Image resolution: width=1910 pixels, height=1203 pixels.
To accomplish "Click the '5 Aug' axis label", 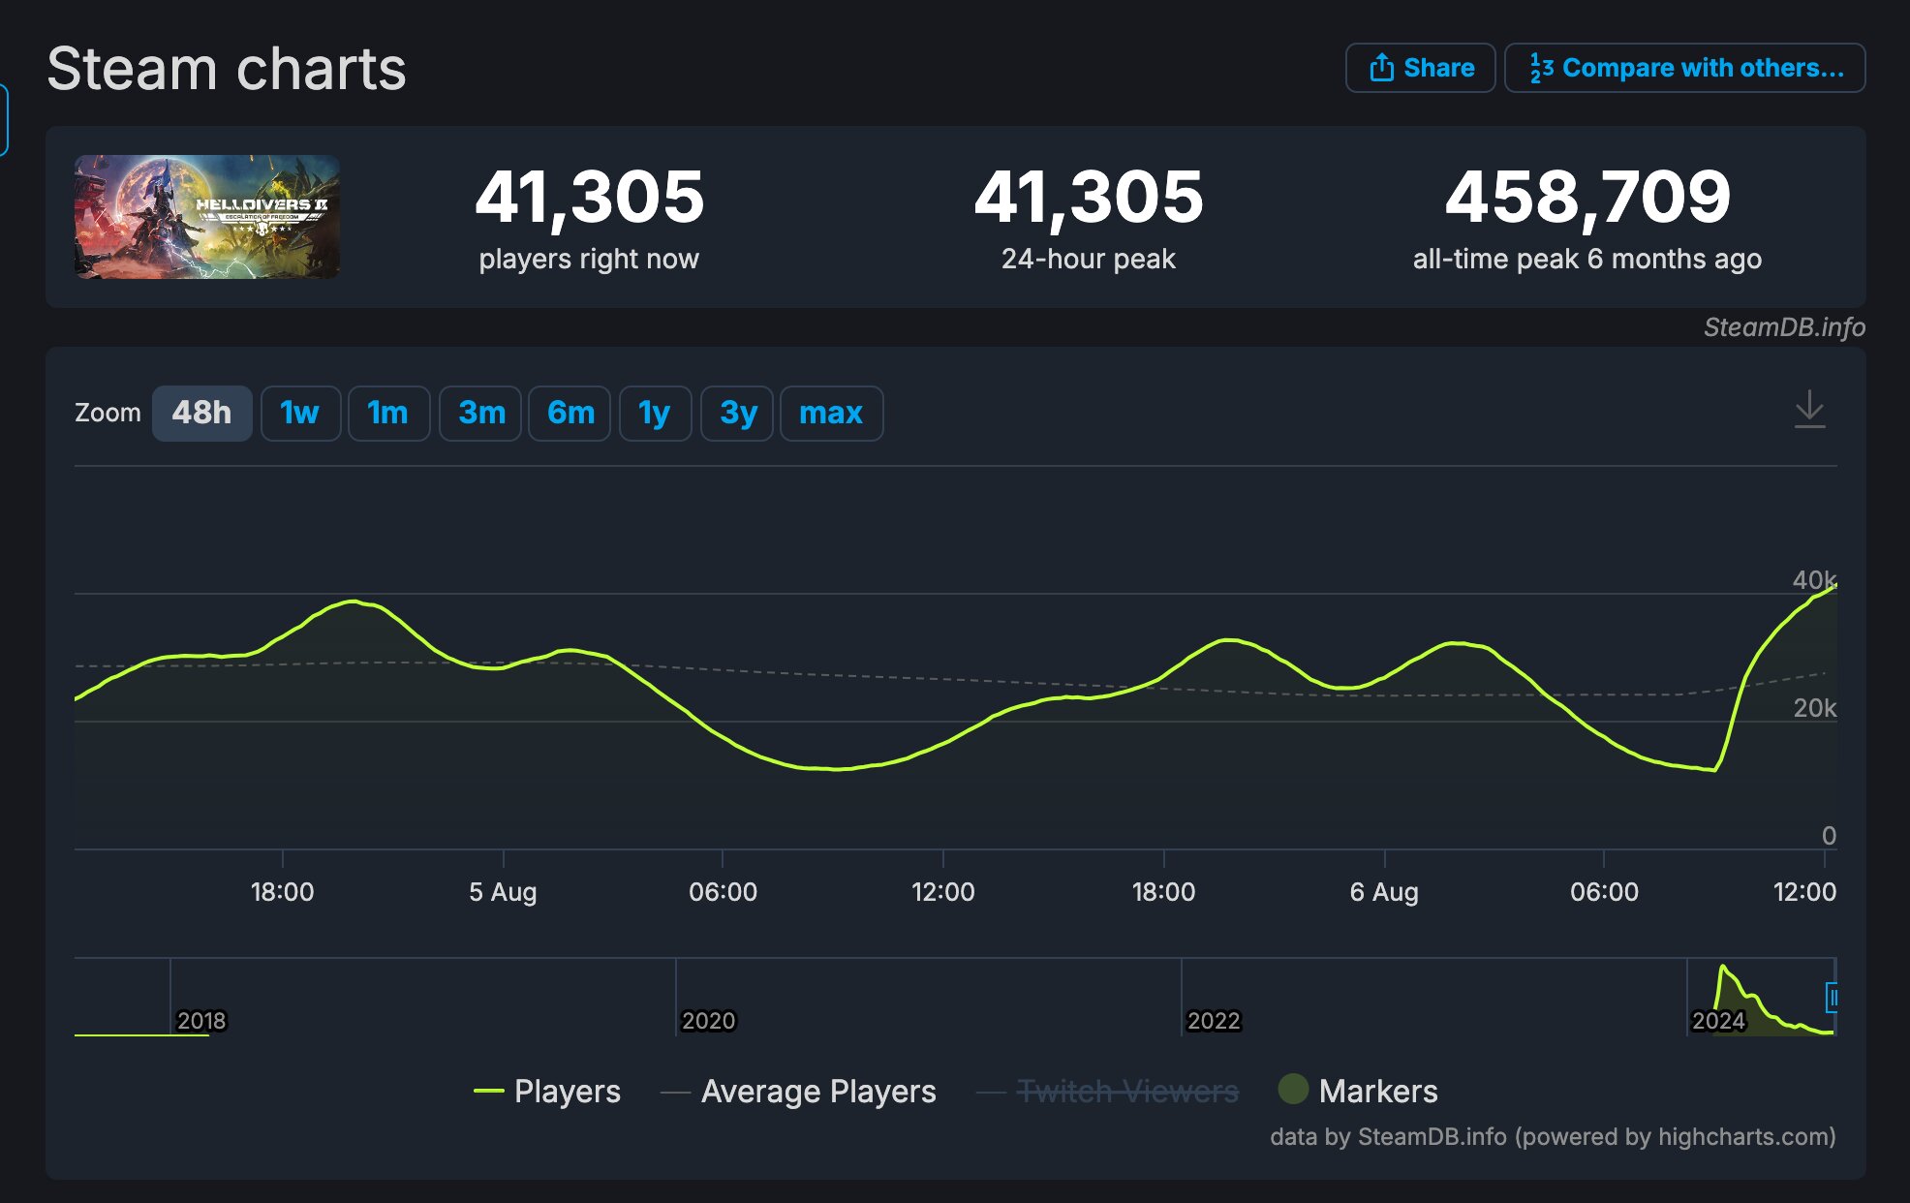I will click(x=503, y=892).
